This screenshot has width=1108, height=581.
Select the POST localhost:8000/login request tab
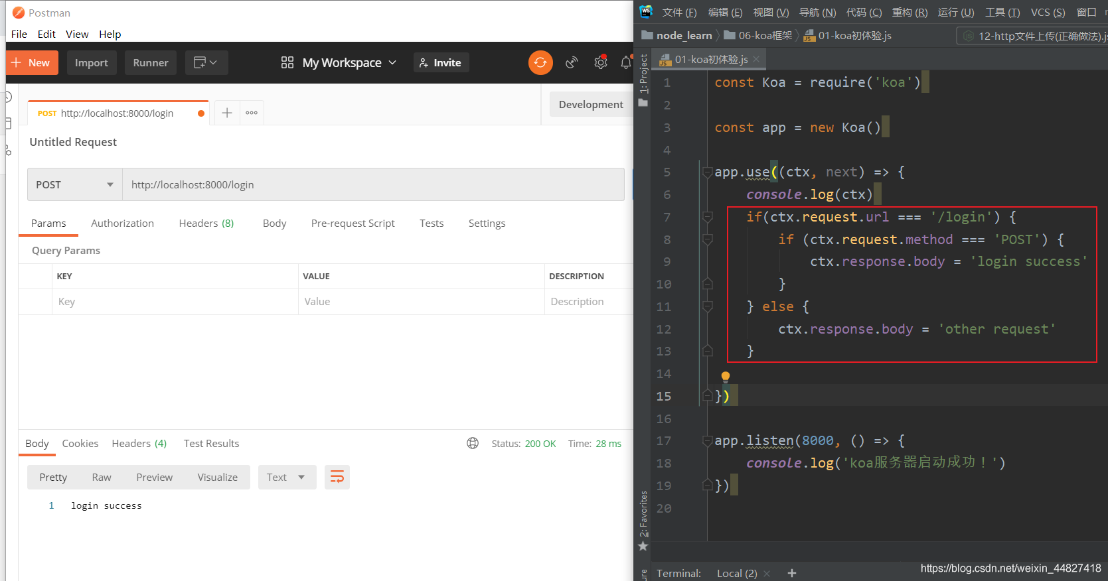(118, 113)
